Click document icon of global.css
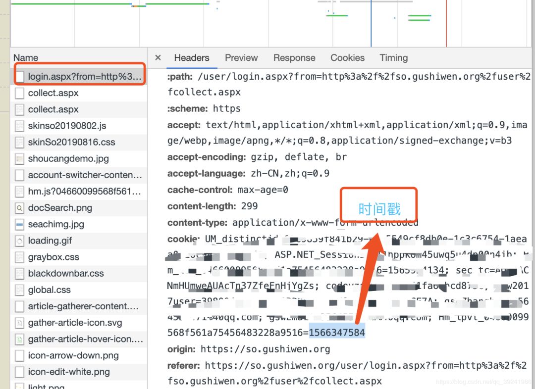This screenshot has width=535, height=389. click(x=20, y=290)
